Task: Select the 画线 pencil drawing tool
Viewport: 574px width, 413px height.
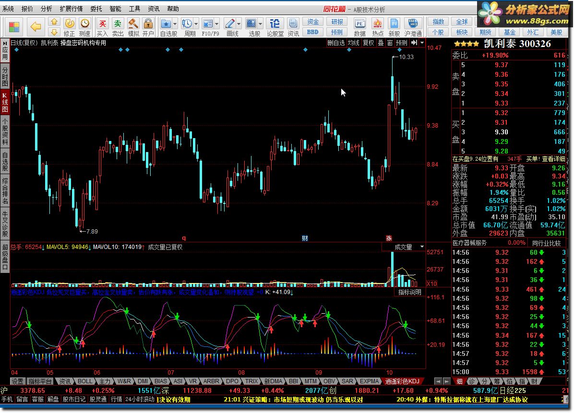Action: (229, 24)
